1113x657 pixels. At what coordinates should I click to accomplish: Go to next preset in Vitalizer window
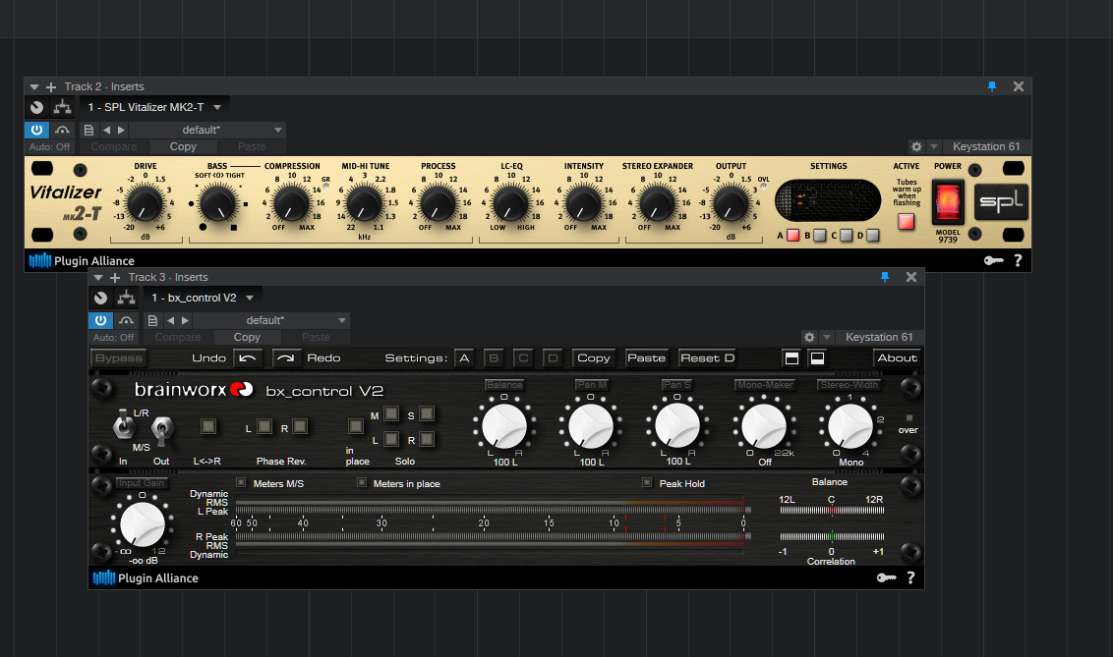click(121, 130)
